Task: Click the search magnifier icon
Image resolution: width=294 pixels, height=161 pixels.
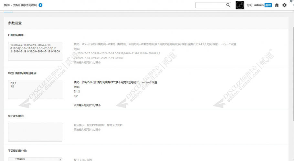Action: coord(228,5)
